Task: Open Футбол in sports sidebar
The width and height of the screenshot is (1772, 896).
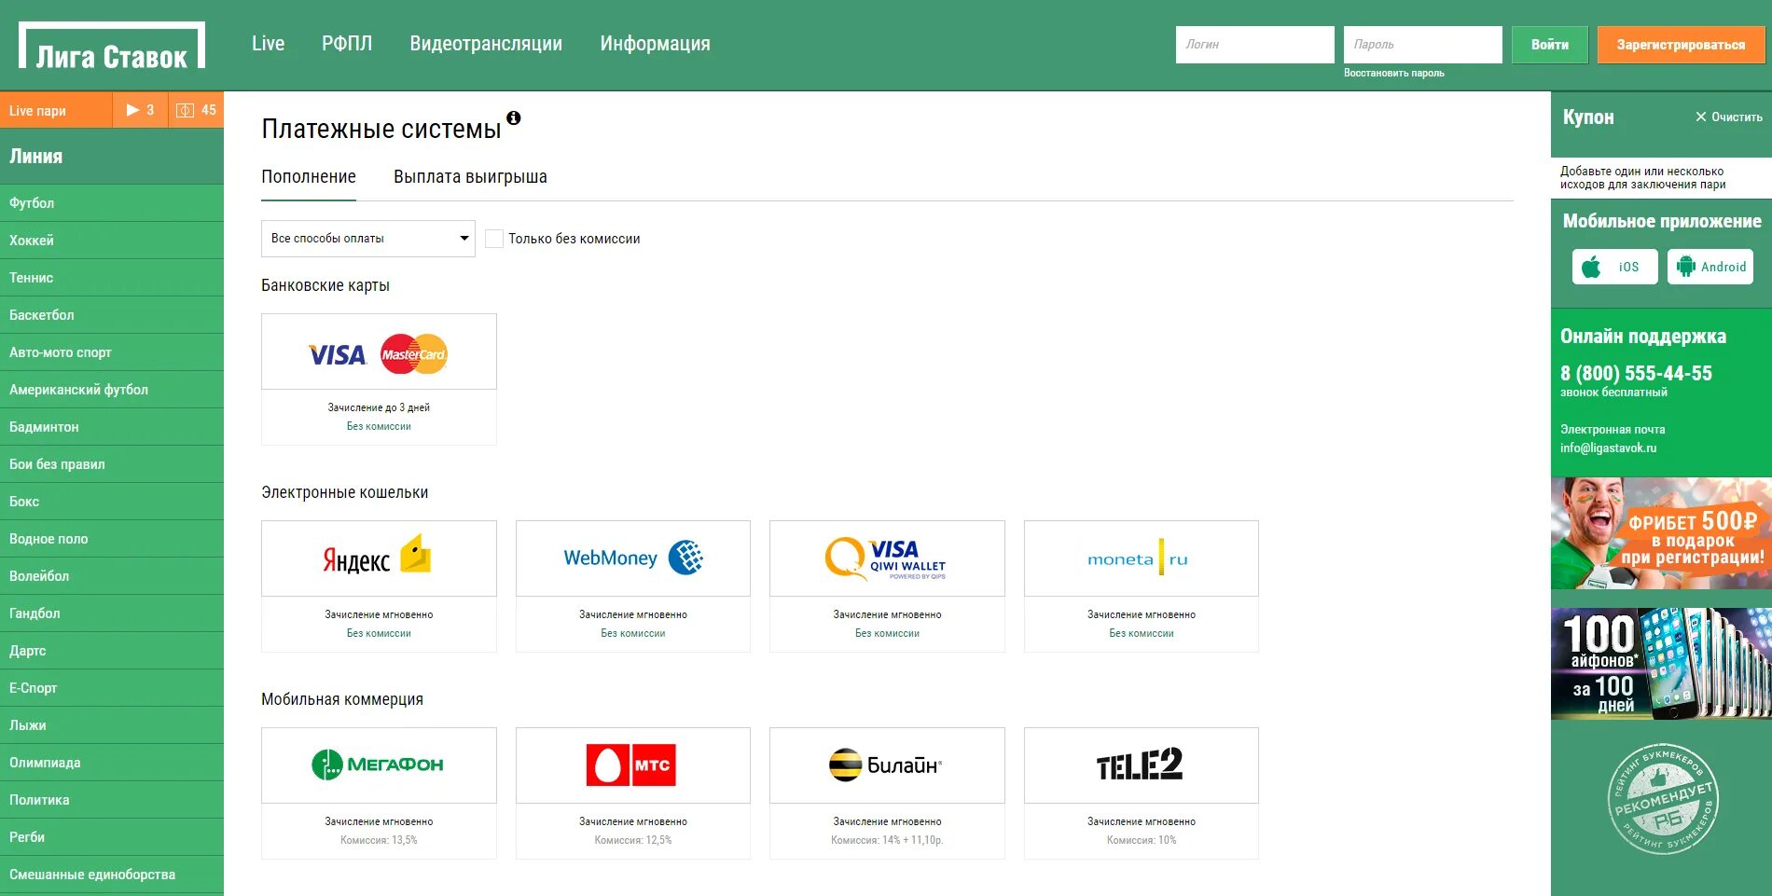Action: pyautogui.click(x=112, y=203)
